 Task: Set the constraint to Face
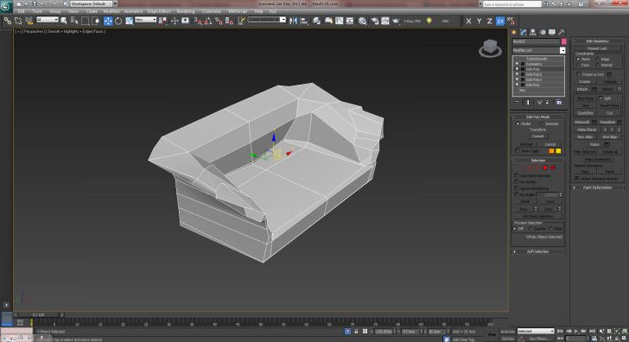pos(578,65)
